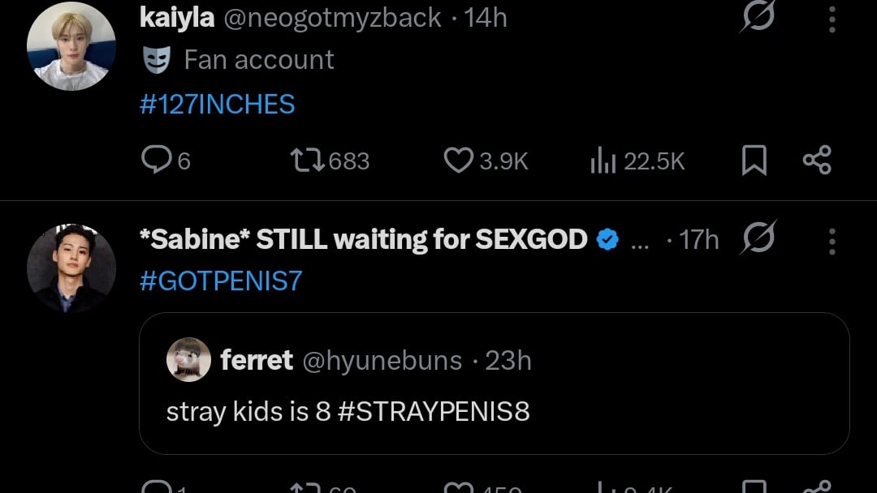Open Grok icon on kaiyla's tweet
877x493 pixels.
[x=758, y=16]
